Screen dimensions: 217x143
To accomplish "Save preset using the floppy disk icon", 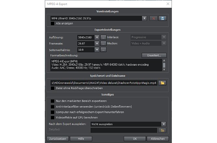I will click(162, 19).
